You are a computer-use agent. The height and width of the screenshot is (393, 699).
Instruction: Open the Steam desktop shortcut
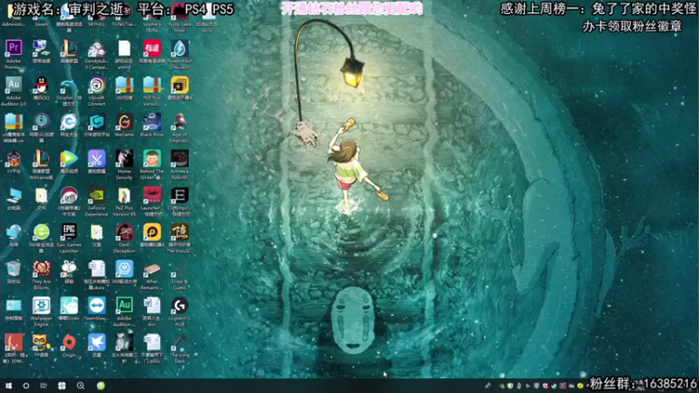[x=41, y=14]
